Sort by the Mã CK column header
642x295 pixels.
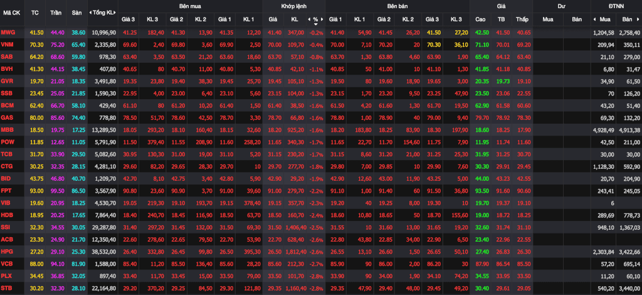tap(12, 13)
